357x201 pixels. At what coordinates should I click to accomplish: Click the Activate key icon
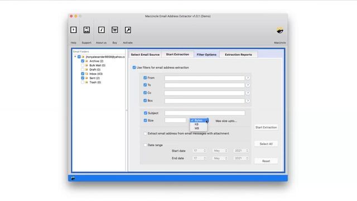(x=128, y=30)
